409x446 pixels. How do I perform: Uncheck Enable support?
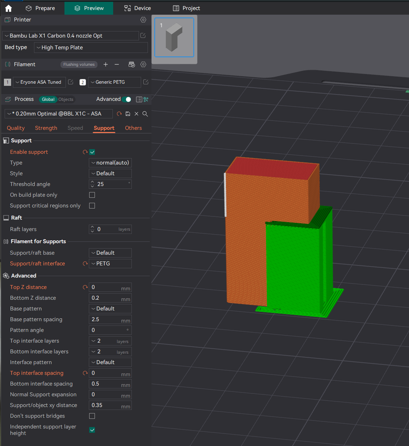[92, 152]
